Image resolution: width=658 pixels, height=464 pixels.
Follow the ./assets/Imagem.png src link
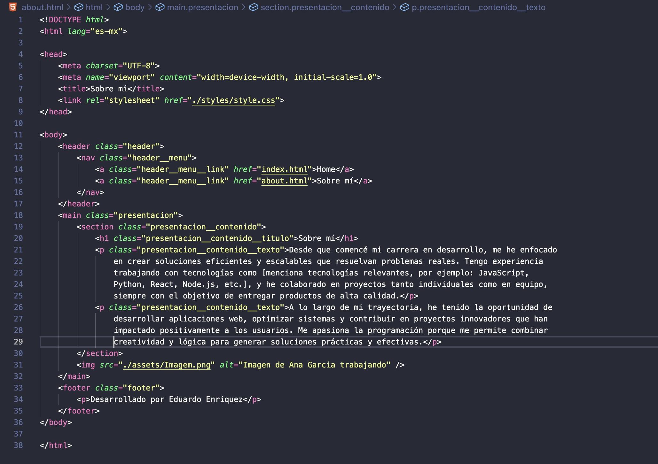pyautogui.click(x=167, y=365)
